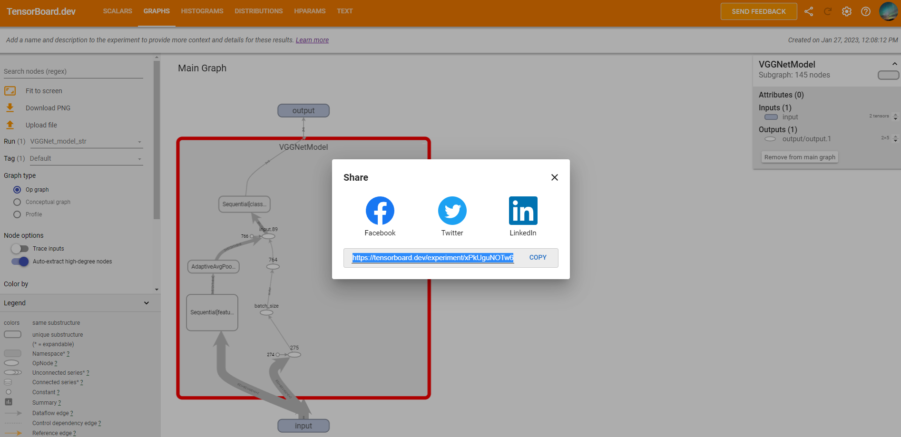Select the Op graph radio button
Viewport: 901px width, 437px height.
point(17,190)
